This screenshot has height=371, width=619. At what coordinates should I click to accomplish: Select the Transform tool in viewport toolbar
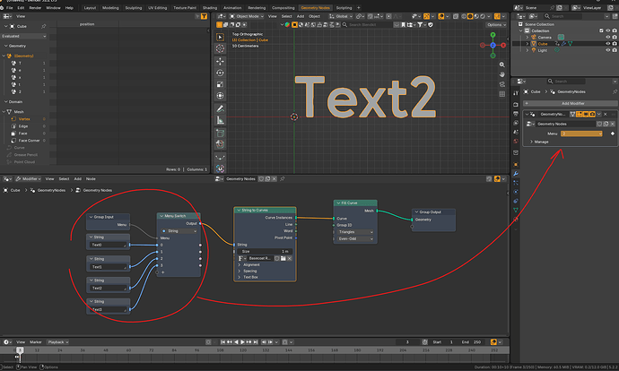(x=221, y=96)
